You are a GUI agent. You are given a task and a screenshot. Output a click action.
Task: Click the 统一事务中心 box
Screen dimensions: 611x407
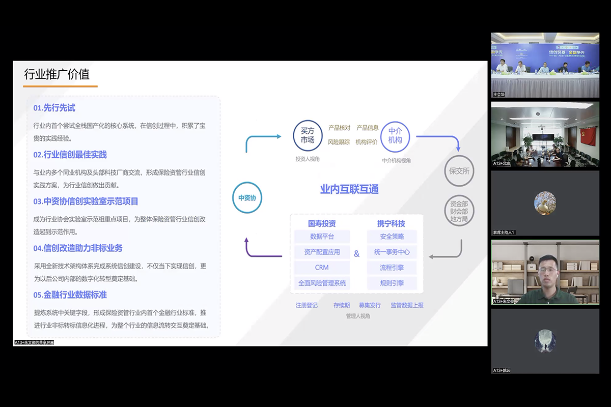coord(392,252)
